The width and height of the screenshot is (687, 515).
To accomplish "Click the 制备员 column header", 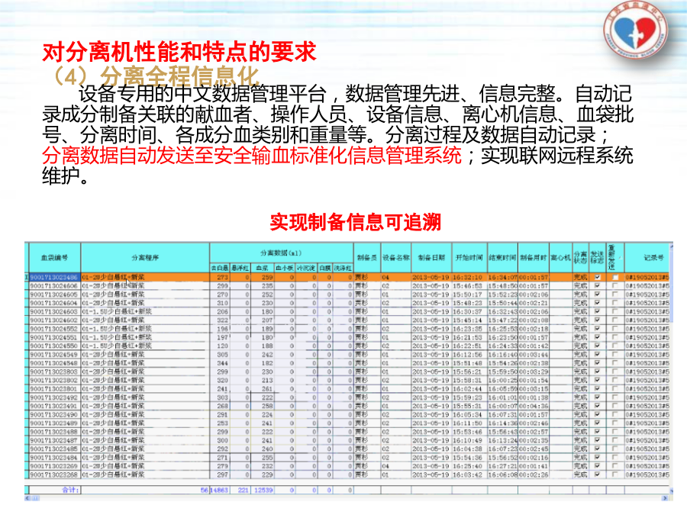I will [367, 258].
